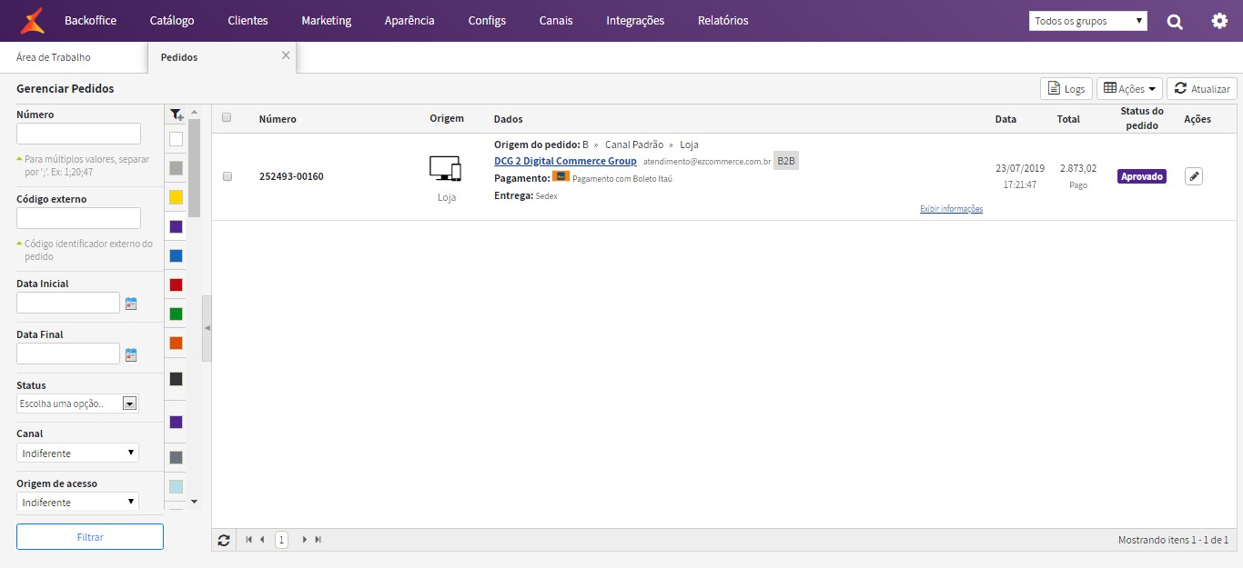Open Status Escolha uma opção dropdown
This screenshot has height=568, width=1243.
click(x=77, y=404)
